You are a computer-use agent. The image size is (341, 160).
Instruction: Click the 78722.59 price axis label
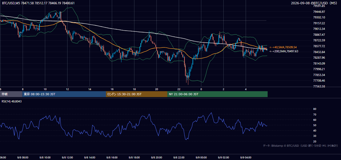pyautogui.click(x=319, y=40)
